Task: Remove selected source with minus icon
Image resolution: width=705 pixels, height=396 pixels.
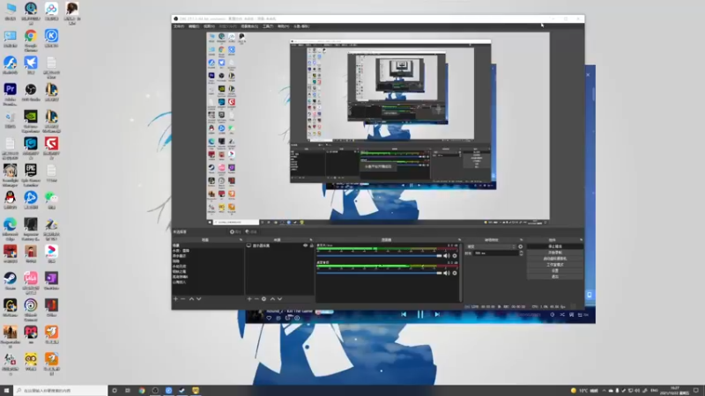Action: click(x=256, y=298)
